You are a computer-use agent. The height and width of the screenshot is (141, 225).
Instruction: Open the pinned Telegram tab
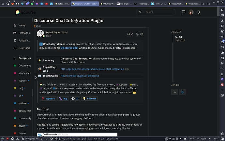[42, 4]
